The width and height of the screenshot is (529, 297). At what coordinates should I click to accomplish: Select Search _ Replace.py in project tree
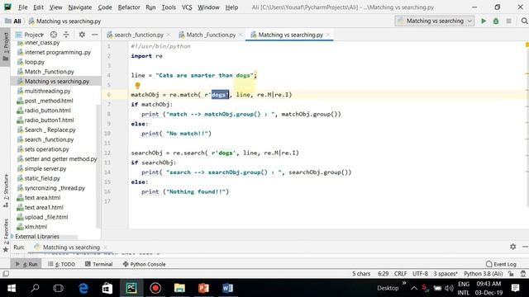coord(50,130)
